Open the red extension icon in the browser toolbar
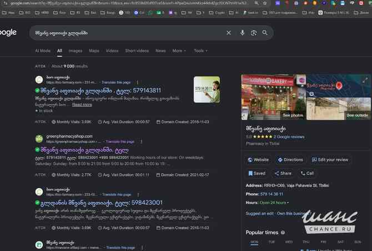 click(361, 3)
